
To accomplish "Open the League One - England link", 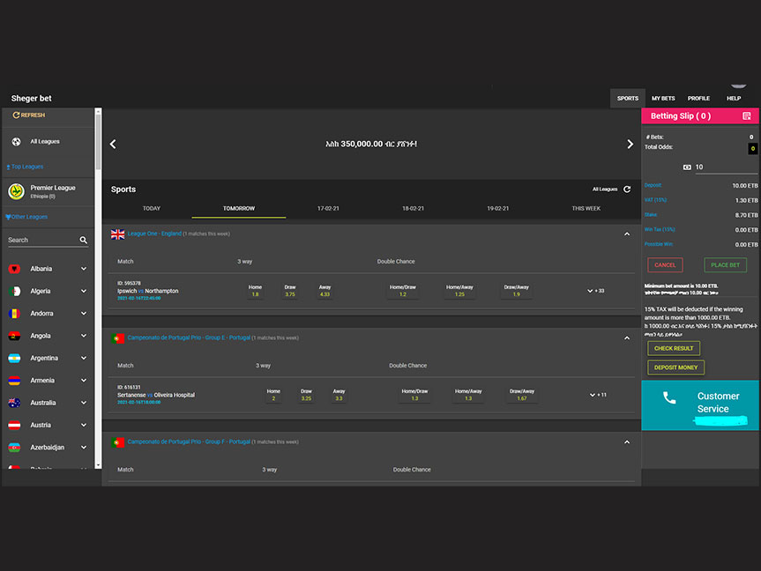I will (x=154, y=234).
